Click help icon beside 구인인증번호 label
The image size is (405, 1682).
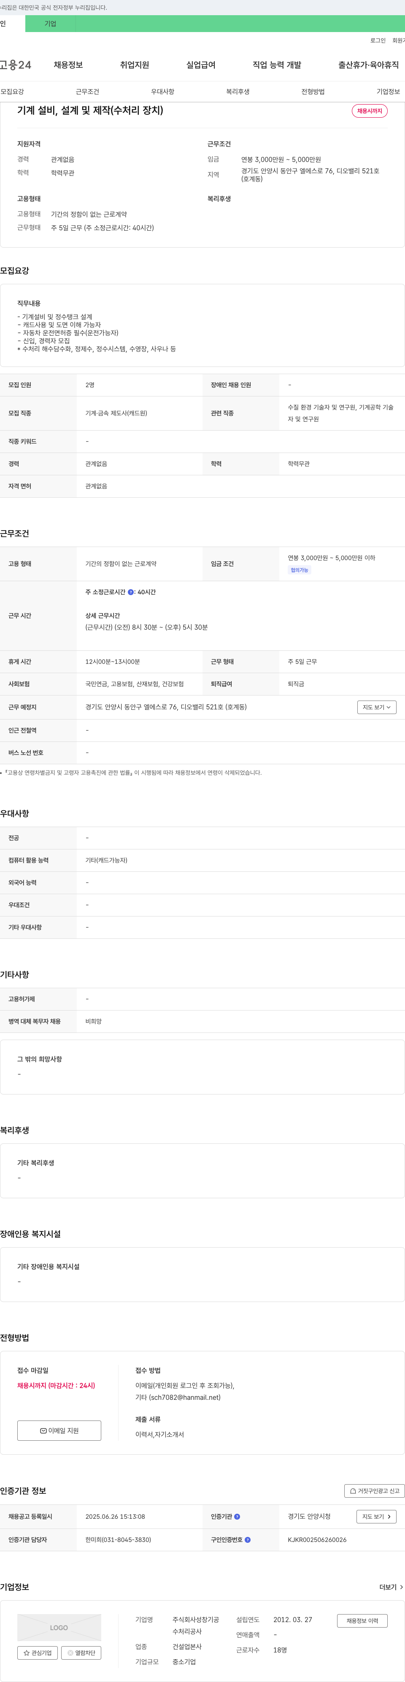(248, 1540)
